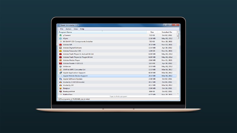Image resolution: width=237 pixels, height=133 pixels.
Task: Select the Adobe AIR name
Action: (68, 45)
